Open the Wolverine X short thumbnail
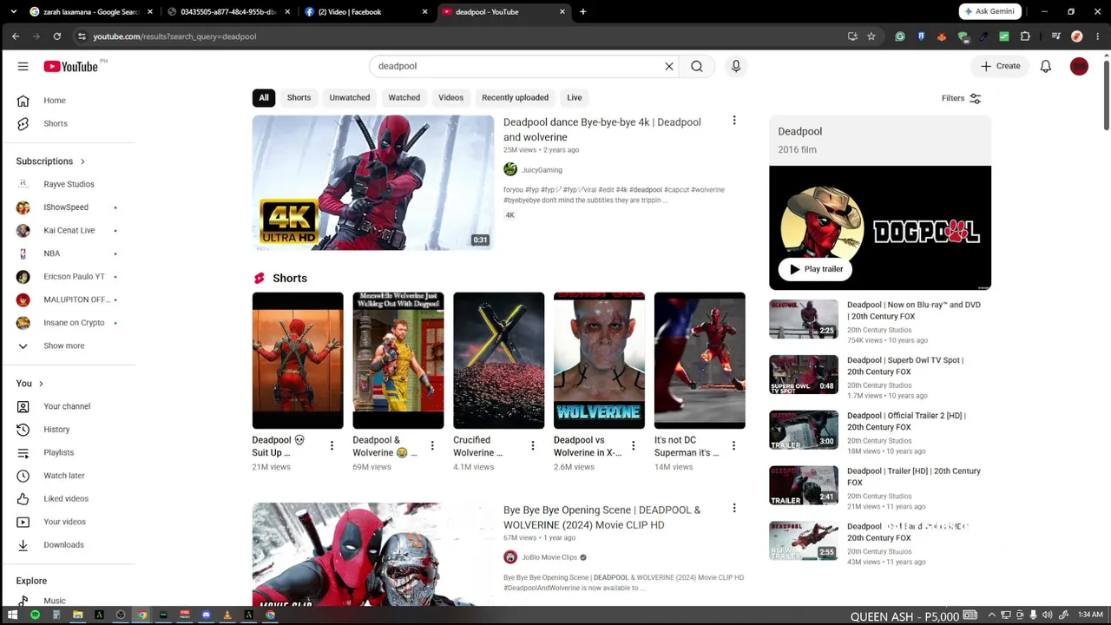Image resolution: width=1111 pixels, height=625 pixels. pyautogui.click(x=499, y=360)
